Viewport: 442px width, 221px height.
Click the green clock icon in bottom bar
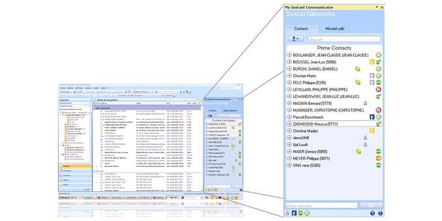307,213
